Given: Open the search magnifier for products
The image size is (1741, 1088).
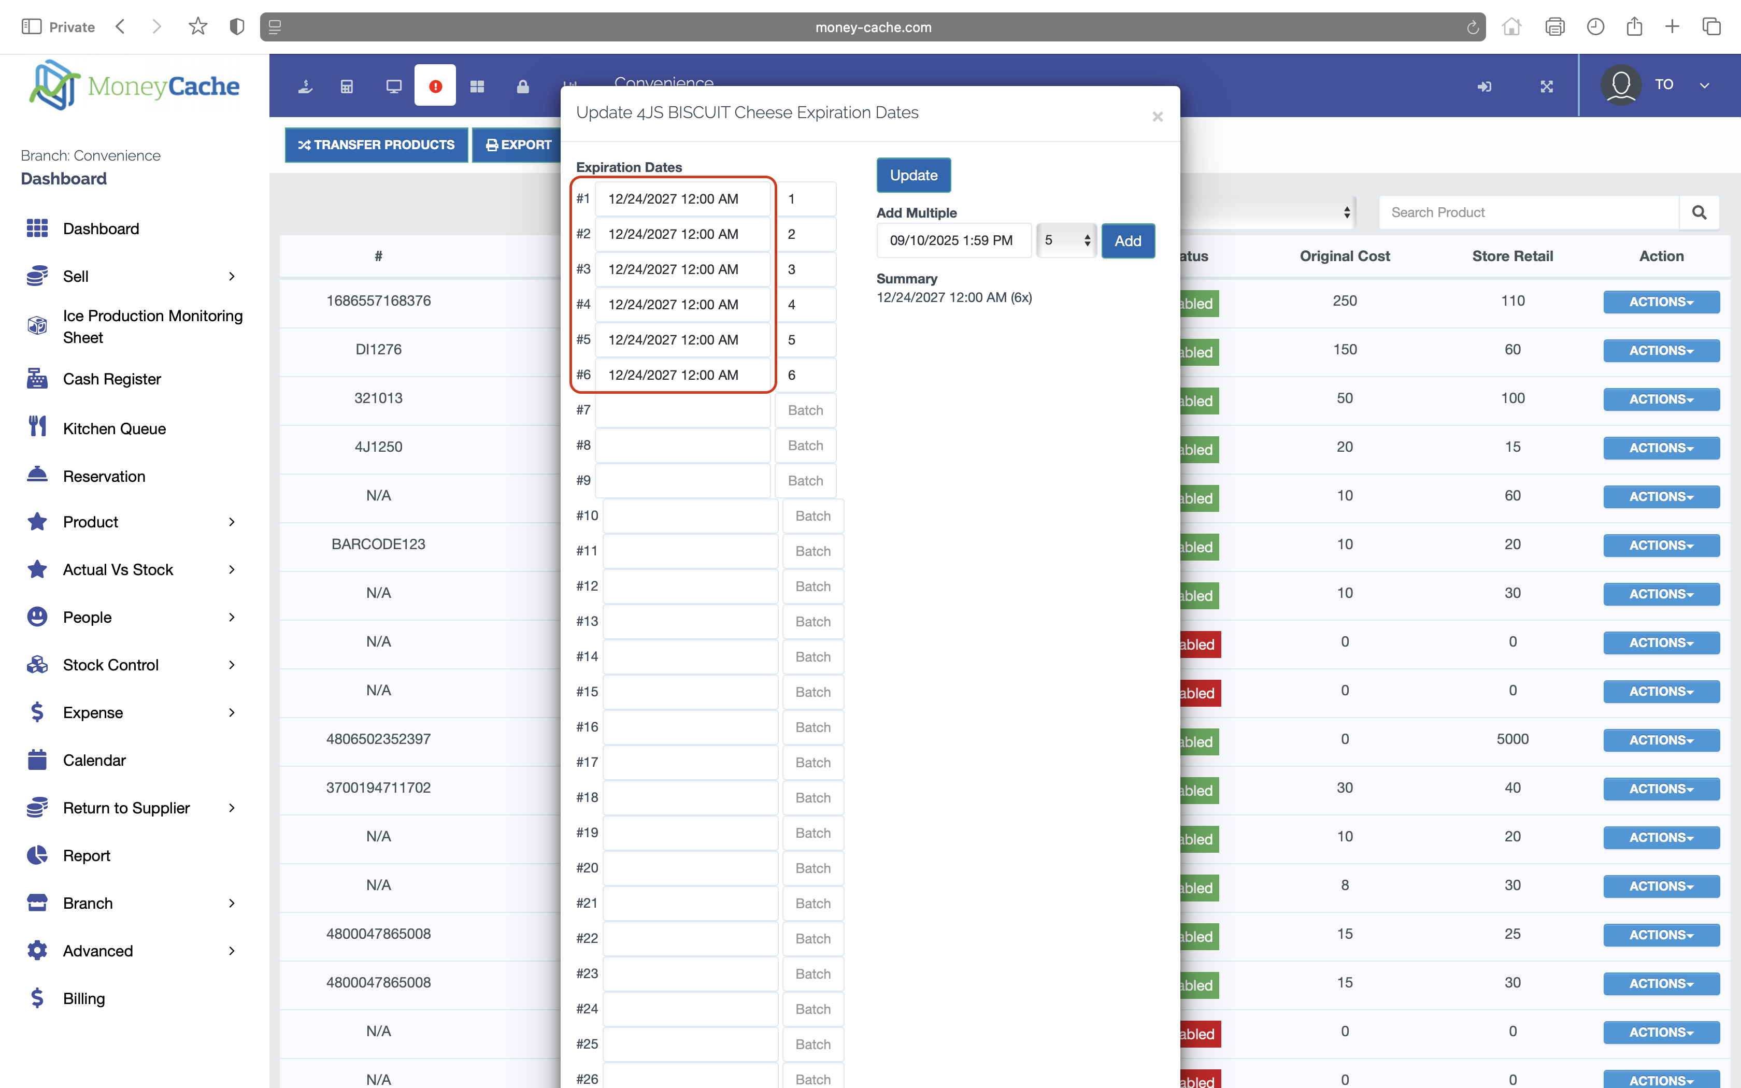Looking at the screenshot, I should [x=1699, y=212].
